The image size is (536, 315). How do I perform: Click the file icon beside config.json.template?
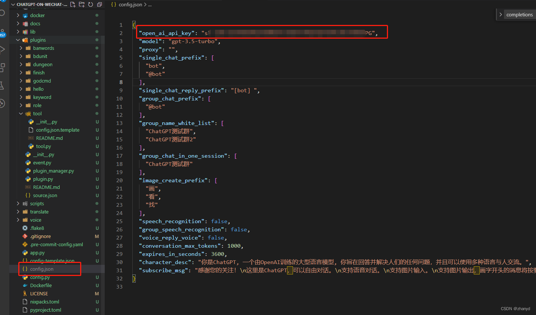tap(31, 130)
